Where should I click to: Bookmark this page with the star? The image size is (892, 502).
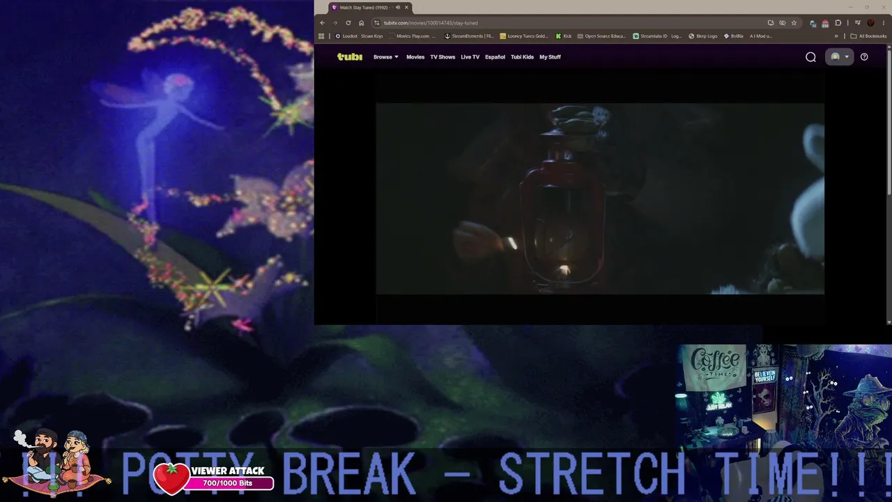[x=794, y=23]
